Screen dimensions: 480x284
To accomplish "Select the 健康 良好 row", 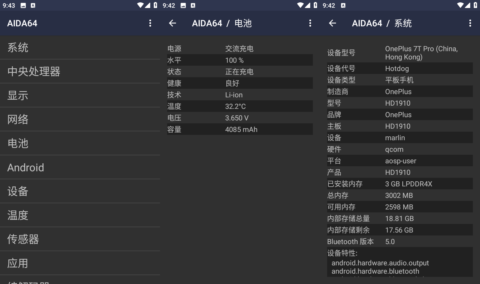I will (240, 83).
